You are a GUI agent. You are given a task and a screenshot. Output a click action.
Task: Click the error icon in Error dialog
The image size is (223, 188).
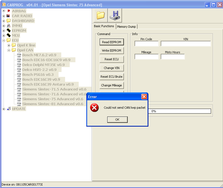pyautogui.click(x=94, y=108)
